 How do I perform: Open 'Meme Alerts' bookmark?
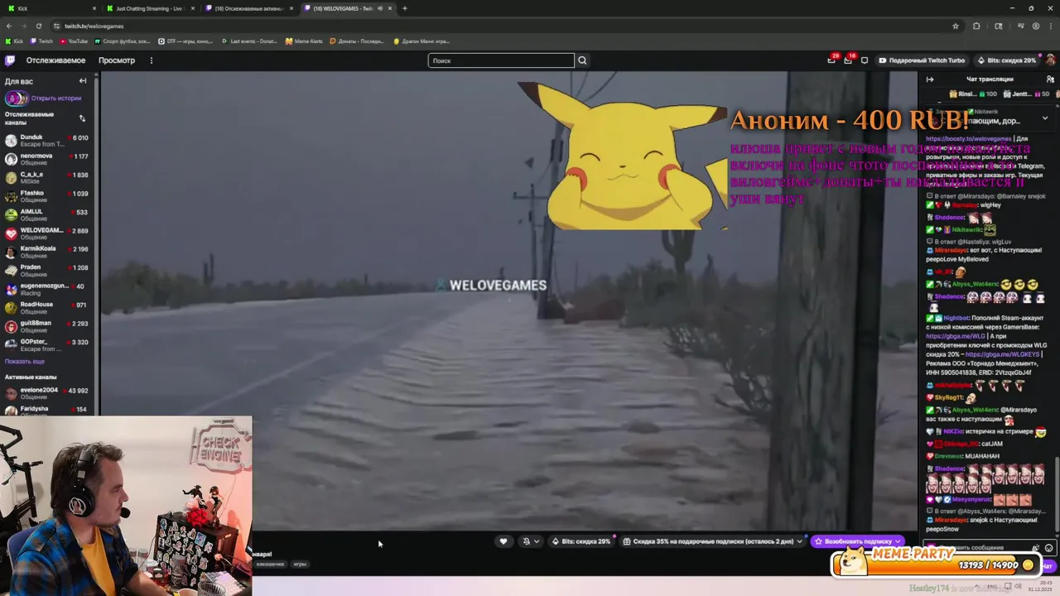[x=304, y=41]
